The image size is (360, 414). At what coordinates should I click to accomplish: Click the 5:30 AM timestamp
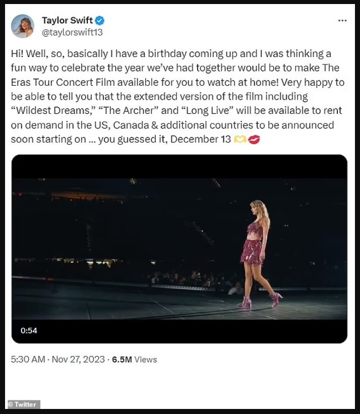click(x=27, y=360)
